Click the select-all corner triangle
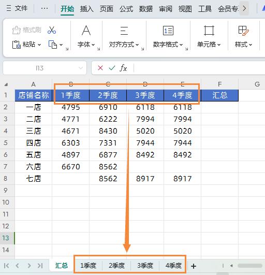Screen dimensions: 265x275 [6, 85]
